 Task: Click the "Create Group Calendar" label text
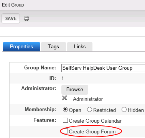[x=95, y=121]
